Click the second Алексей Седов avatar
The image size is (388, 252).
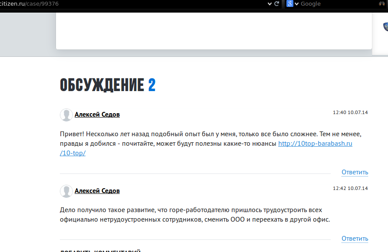(66, 191)
